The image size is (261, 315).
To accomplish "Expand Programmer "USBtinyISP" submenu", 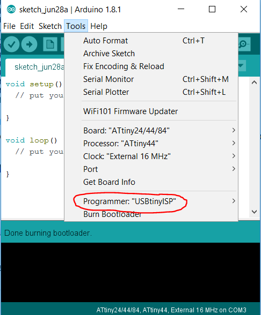I will (x=151, y=201).
